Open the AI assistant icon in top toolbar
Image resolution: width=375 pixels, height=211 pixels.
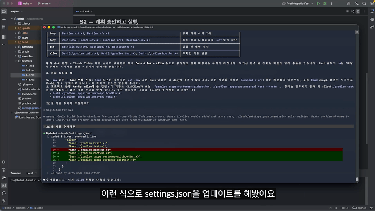pyautogui.click(x=349, y=4)
